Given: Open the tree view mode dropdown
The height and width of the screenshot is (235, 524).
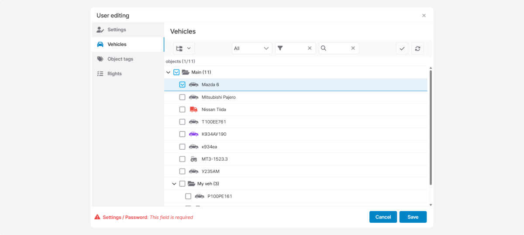Looking at the screenshot, I should [184, 48].
